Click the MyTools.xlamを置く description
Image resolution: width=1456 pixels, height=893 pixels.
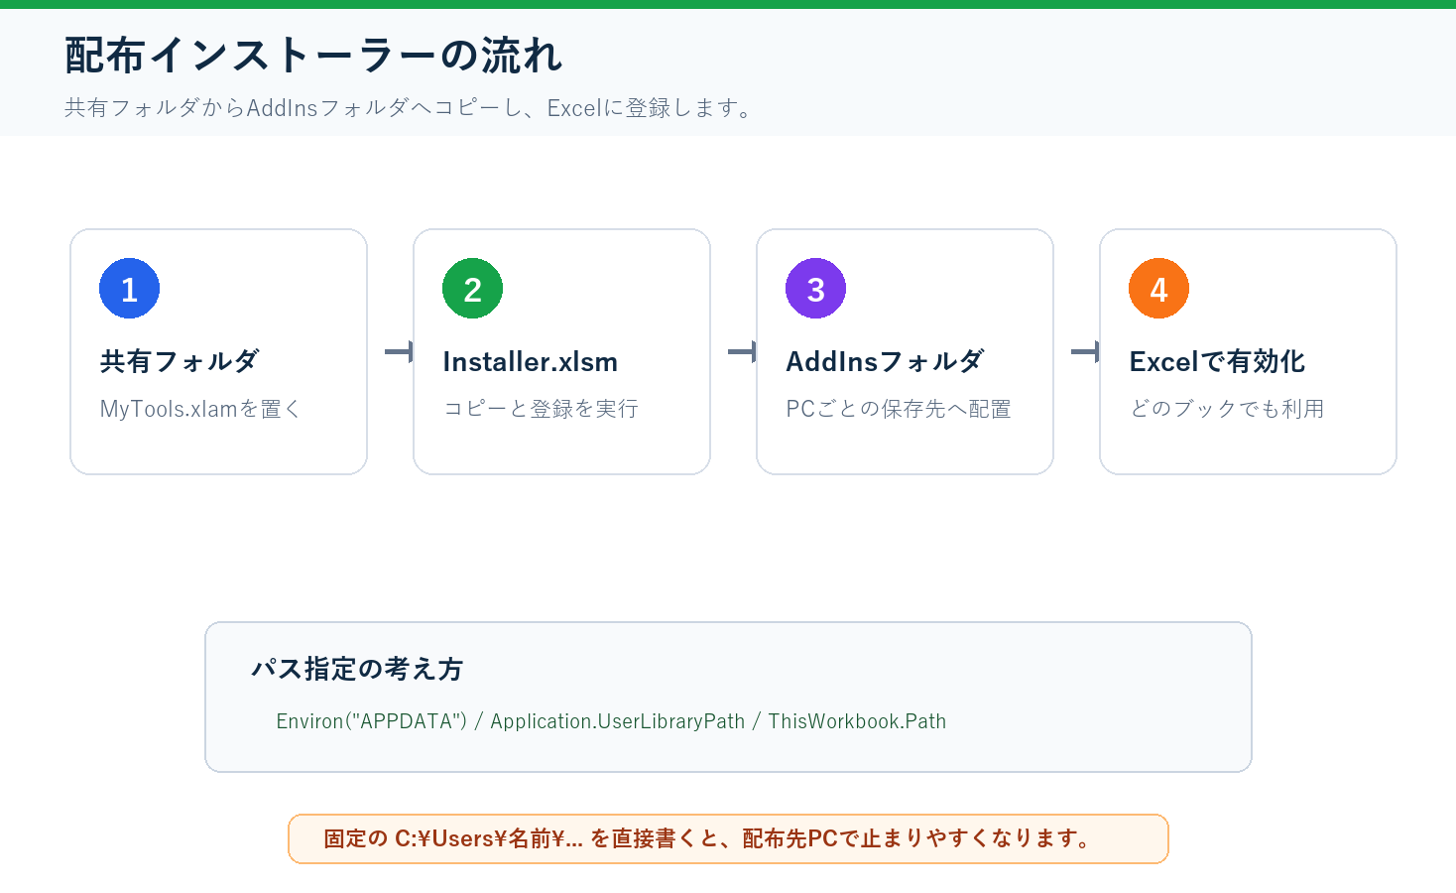coord(200,409)
